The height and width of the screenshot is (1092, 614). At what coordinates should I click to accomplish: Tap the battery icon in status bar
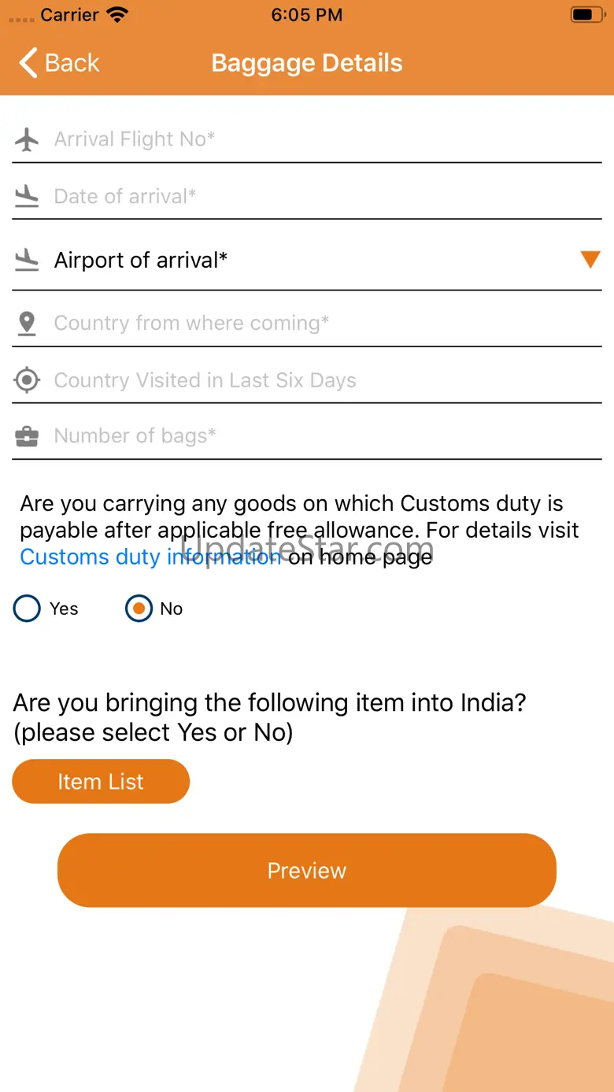pyautogui.click(x=586, y=15)
